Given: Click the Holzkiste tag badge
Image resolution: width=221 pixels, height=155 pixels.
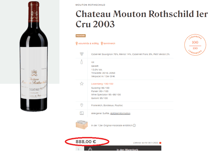Looking at the screenshot, I should click(81, 36).
